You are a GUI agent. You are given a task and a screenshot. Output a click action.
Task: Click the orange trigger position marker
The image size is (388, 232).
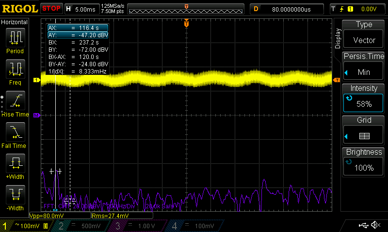coord(186,24)
